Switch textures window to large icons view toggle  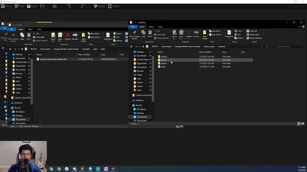coord(303,124)
